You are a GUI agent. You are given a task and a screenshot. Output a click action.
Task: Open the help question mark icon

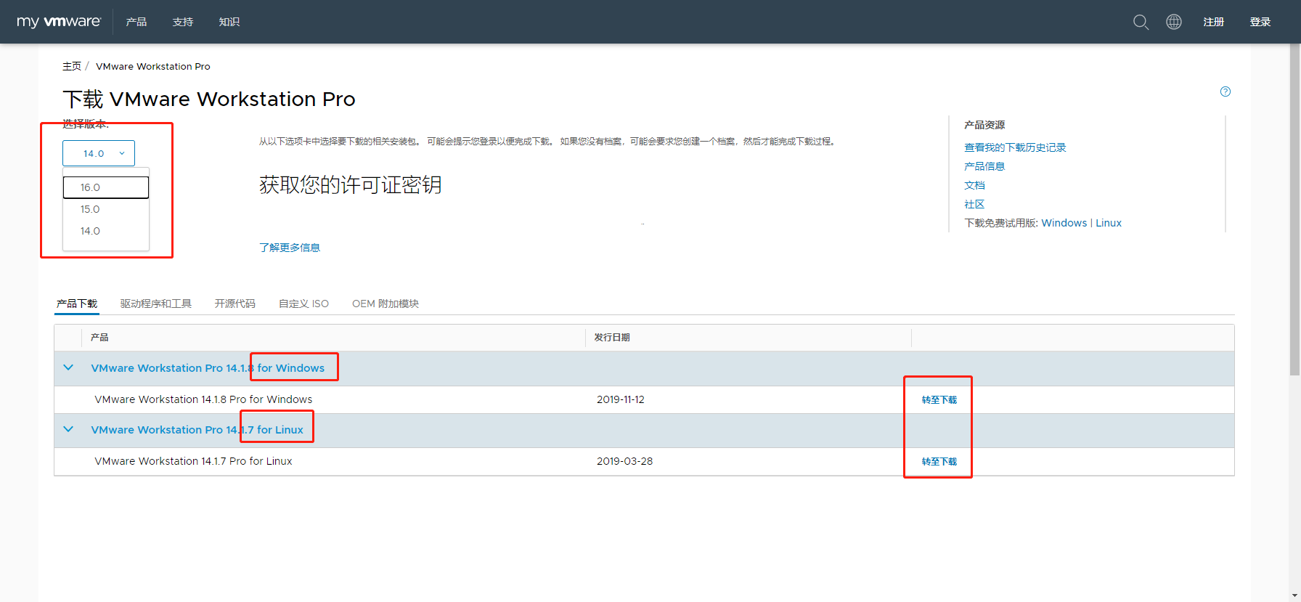(x=1225, y=91)
